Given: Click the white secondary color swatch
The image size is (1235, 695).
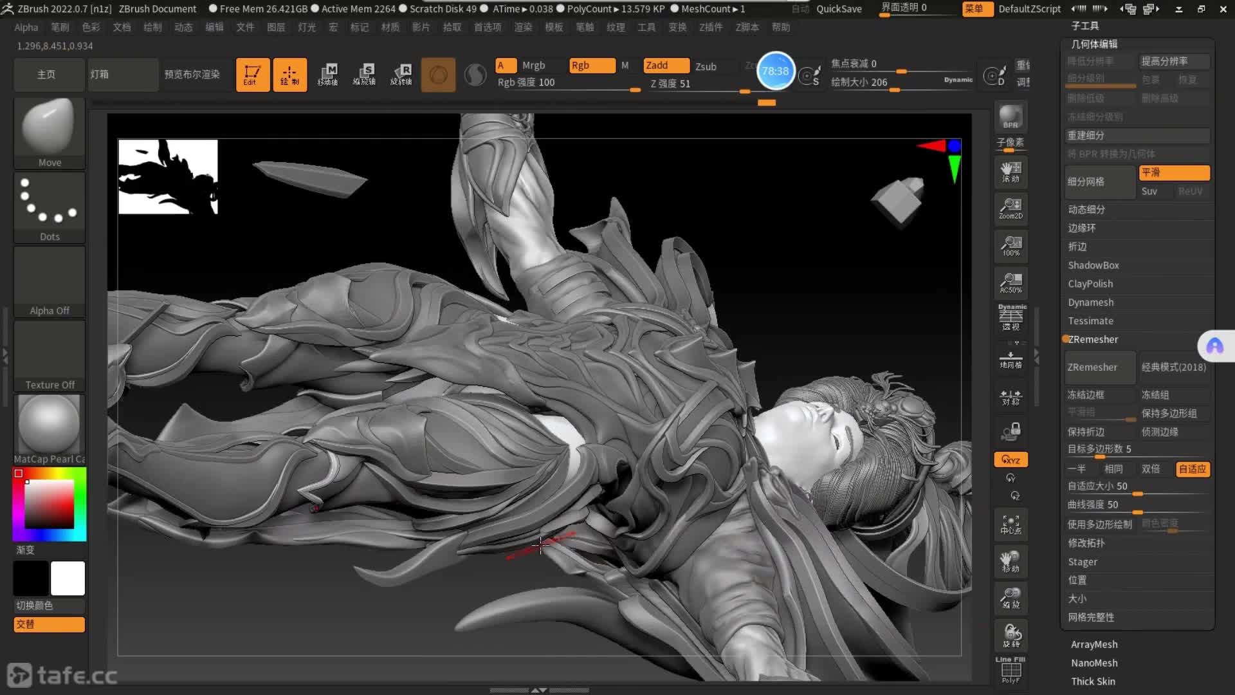Looking at the screenshot, I should (68, 578).
